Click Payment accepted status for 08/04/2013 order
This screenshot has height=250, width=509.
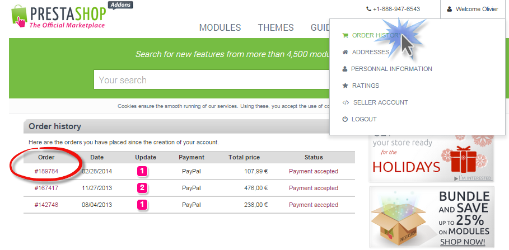click(x=314, y=205)
